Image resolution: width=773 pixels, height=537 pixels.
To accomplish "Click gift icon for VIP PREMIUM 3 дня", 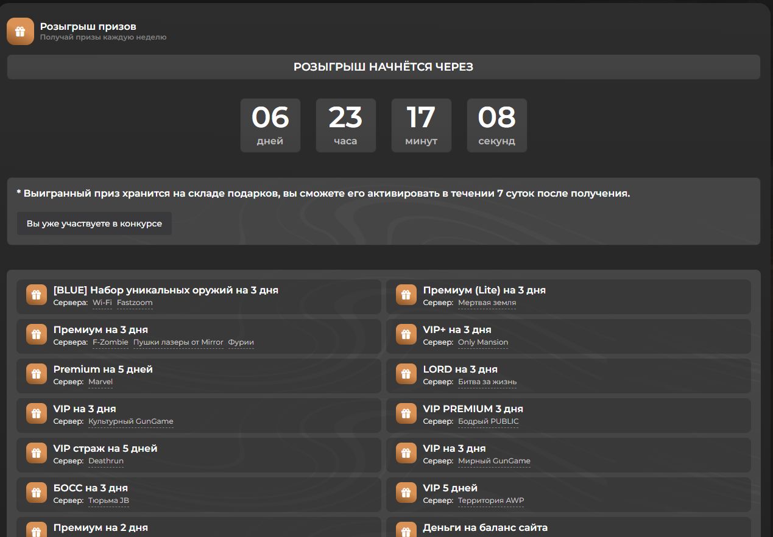I will (x=406, y=414).
